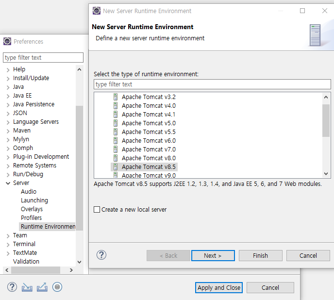This screenshot has height=300, width=334.
Task: Click help icon in Preferences window footer
Action: click(12, 287)
